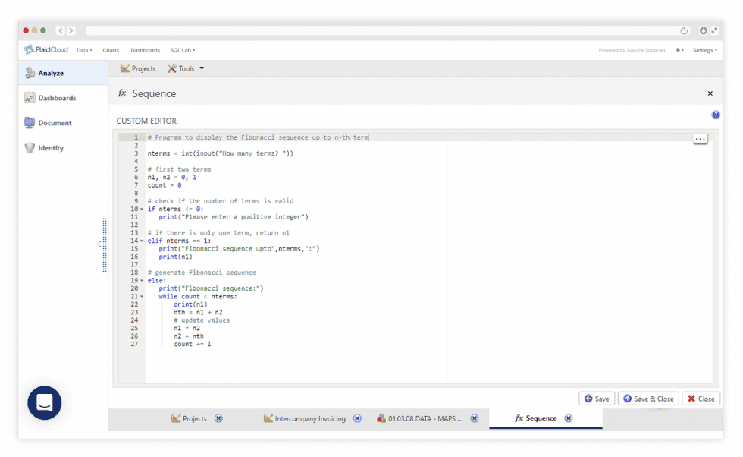Close the Sequence bottom tab
Viewport: 743px width, 457px height.
[569, 418]
